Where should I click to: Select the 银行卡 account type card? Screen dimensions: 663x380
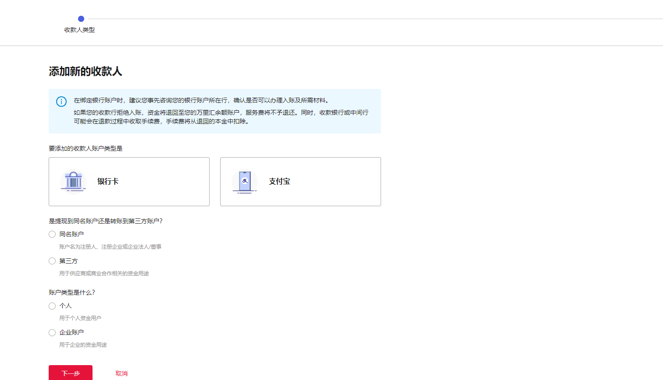[x=129, y=181]
